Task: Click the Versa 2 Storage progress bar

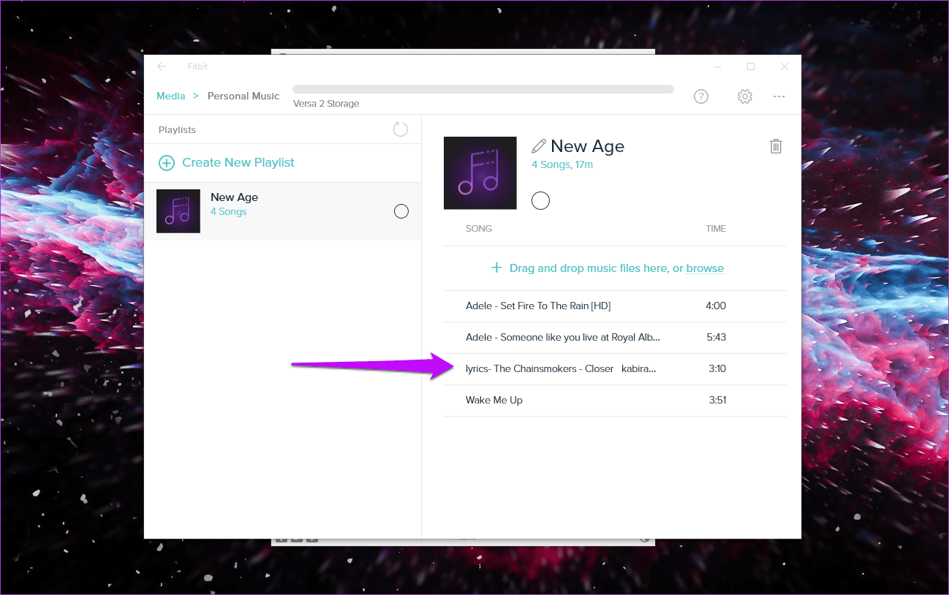Action: 483,89
